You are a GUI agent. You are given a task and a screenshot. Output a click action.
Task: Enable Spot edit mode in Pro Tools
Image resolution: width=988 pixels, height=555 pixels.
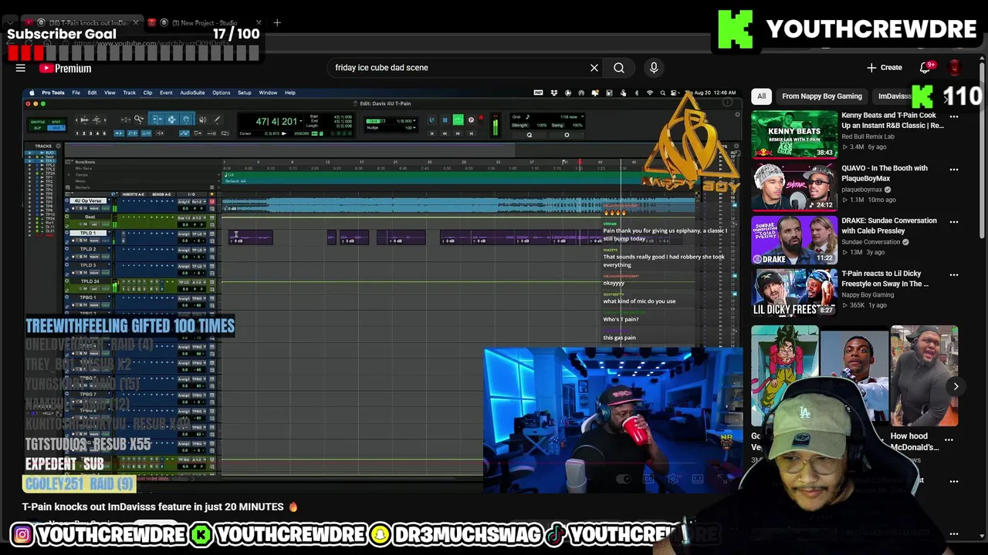coord(56,122)
